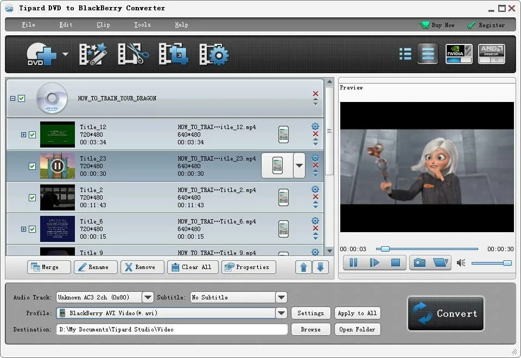Move selected item up with arrow button
This screenshot has width=521, height=358.
click(x=303, y=267)
